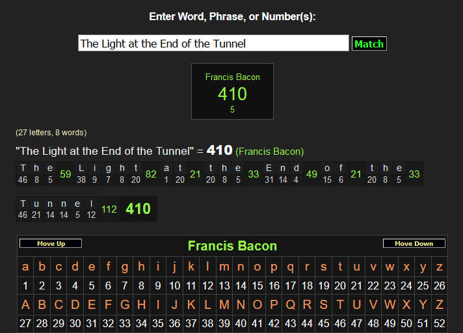Click the Move Up button
This screenshot has width=463, height=333.
[x=51, y=244]
